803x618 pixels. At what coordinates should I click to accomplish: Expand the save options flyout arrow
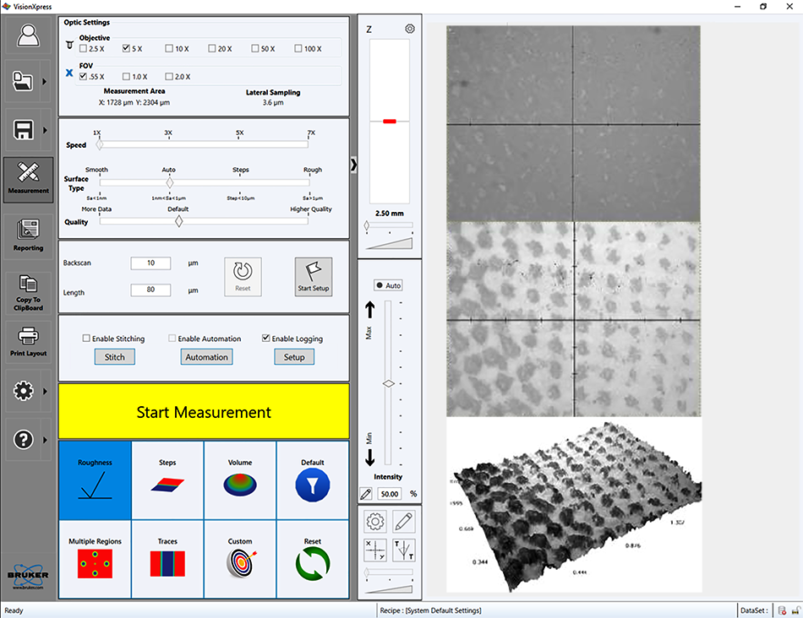(44, 129)
